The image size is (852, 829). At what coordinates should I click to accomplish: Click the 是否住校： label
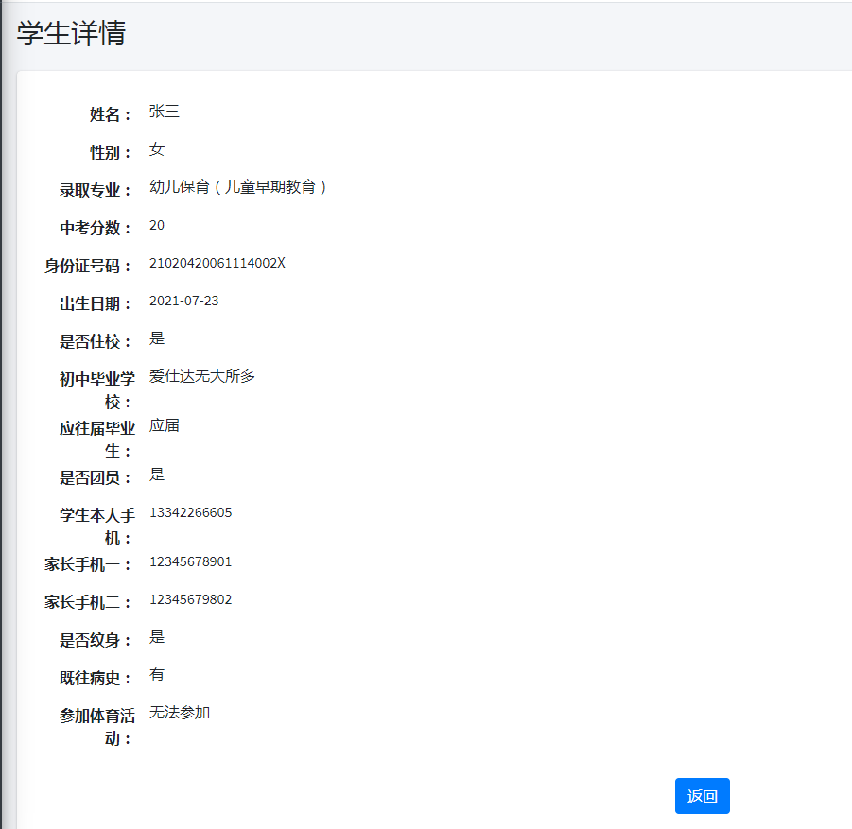click(x=96, y=341)
